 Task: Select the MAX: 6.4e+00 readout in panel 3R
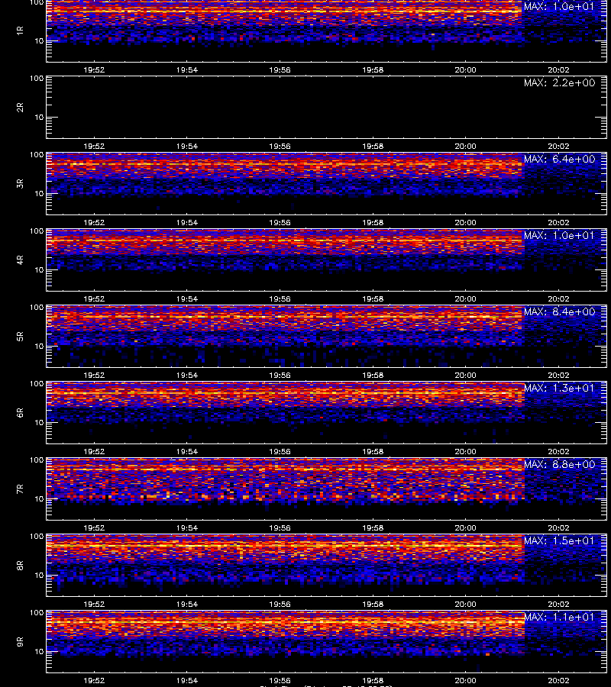(x=559, y=159)
